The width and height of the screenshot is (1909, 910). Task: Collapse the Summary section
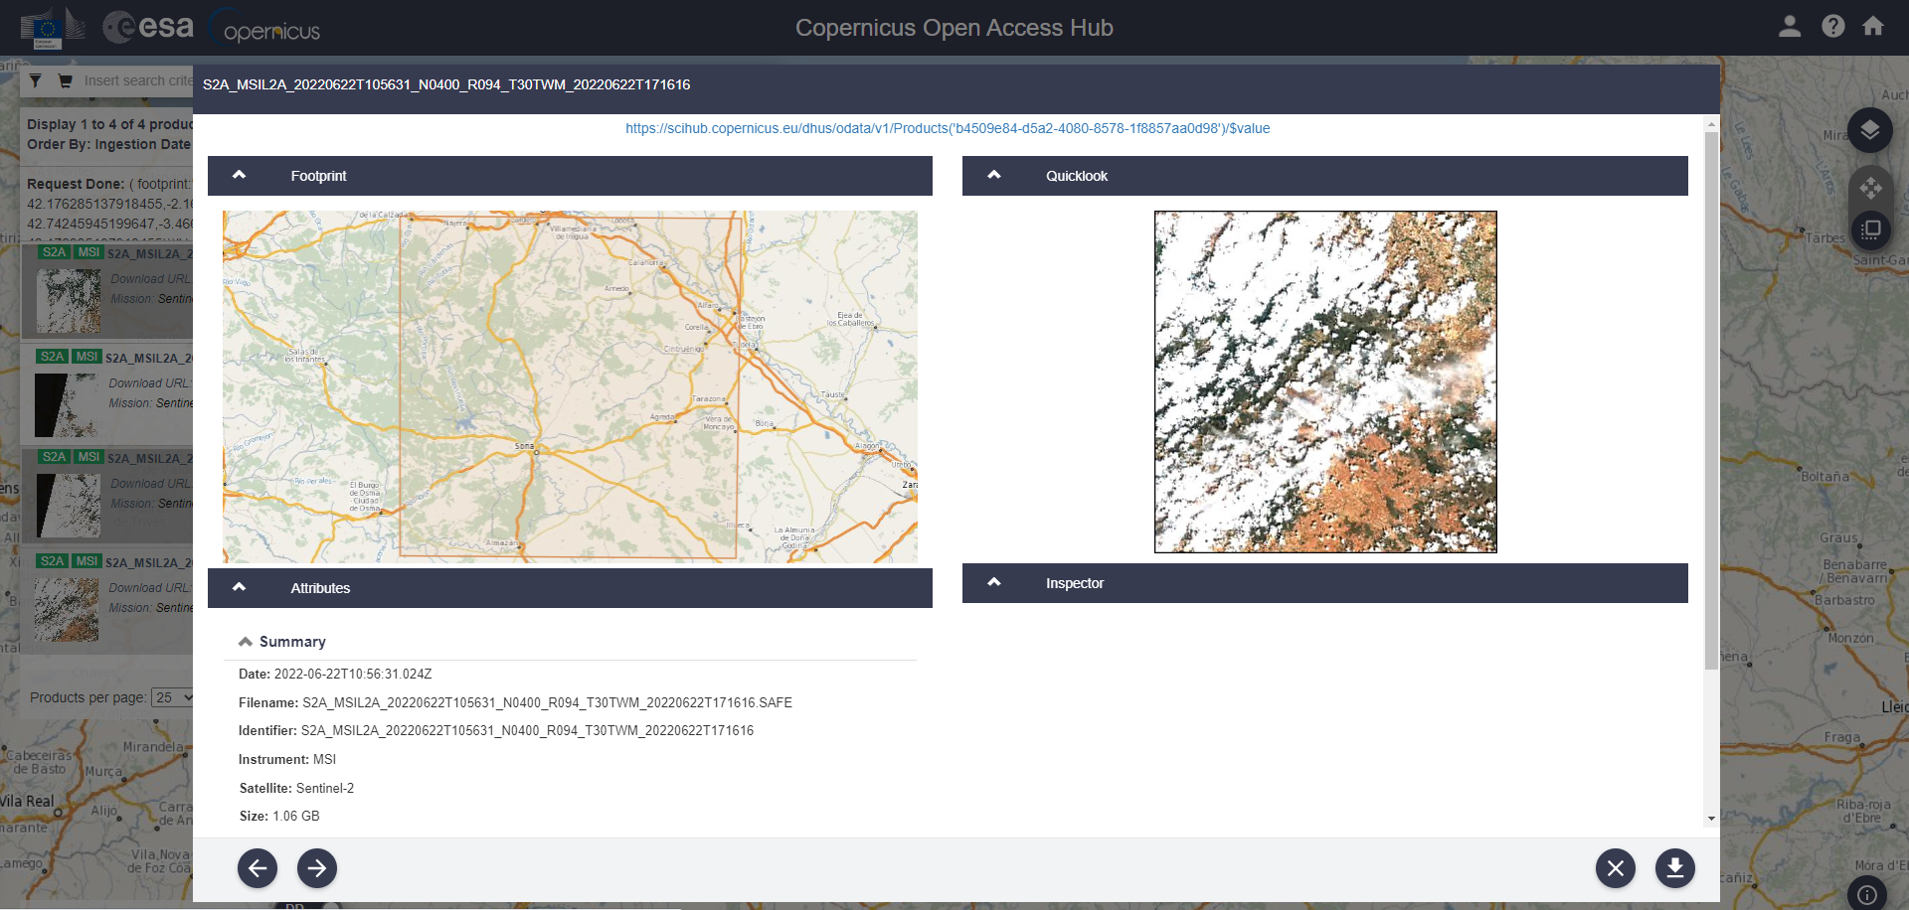[246, 642]
